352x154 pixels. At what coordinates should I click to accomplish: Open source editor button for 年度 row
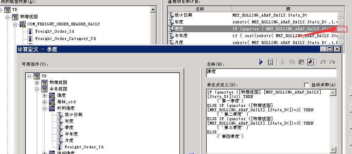pyautogui.click(x=341, y=22)
